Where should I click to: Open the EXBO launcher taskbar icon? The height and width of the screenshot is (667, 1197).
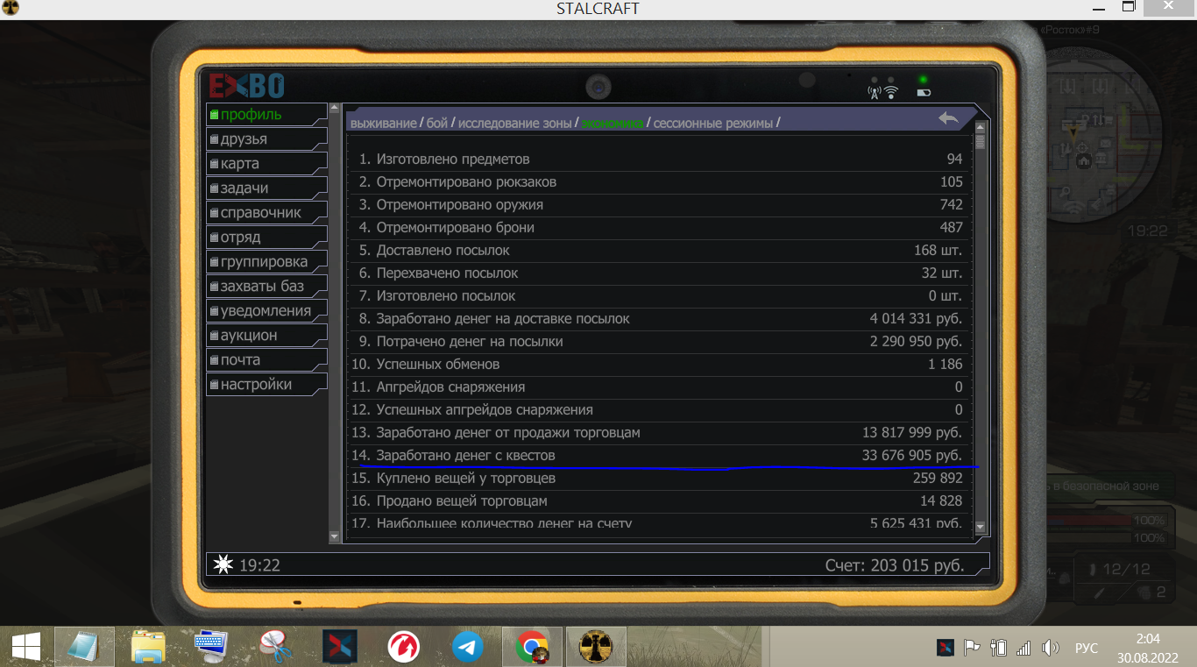pos(339,647)
